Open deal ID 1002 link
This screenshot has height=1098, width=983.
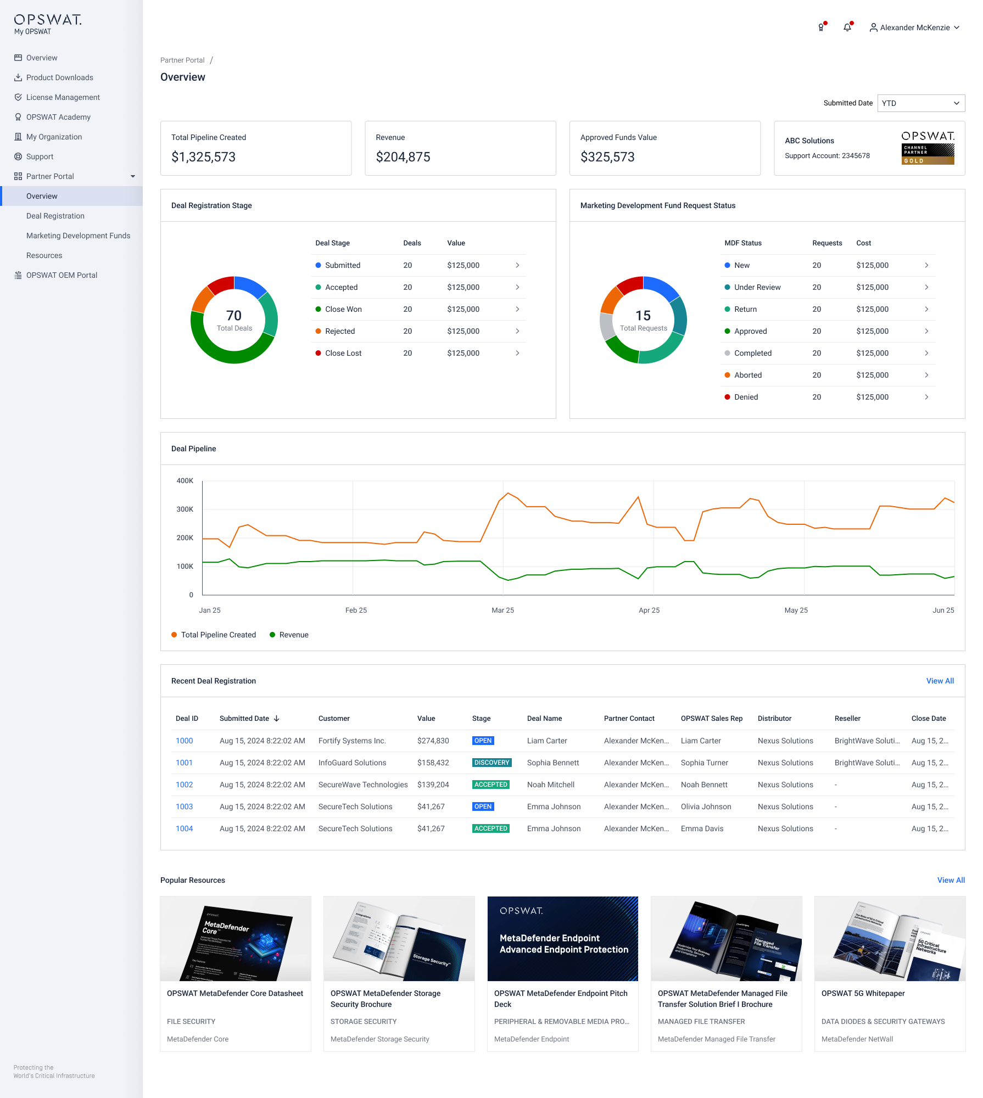(184, 785)
